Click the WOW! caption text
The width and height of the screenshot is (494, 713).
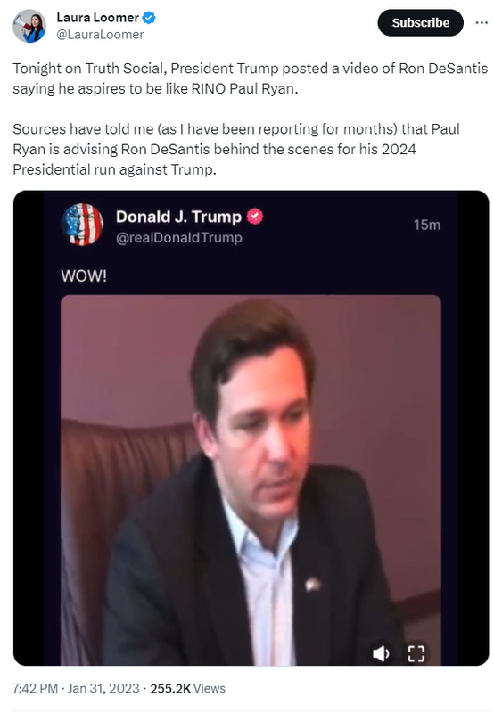(84, 275)
